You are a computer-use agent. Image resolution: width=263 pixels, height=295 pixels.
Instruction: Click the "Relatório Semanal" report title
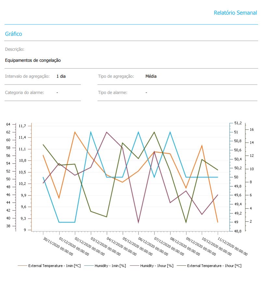pos(235,13)
